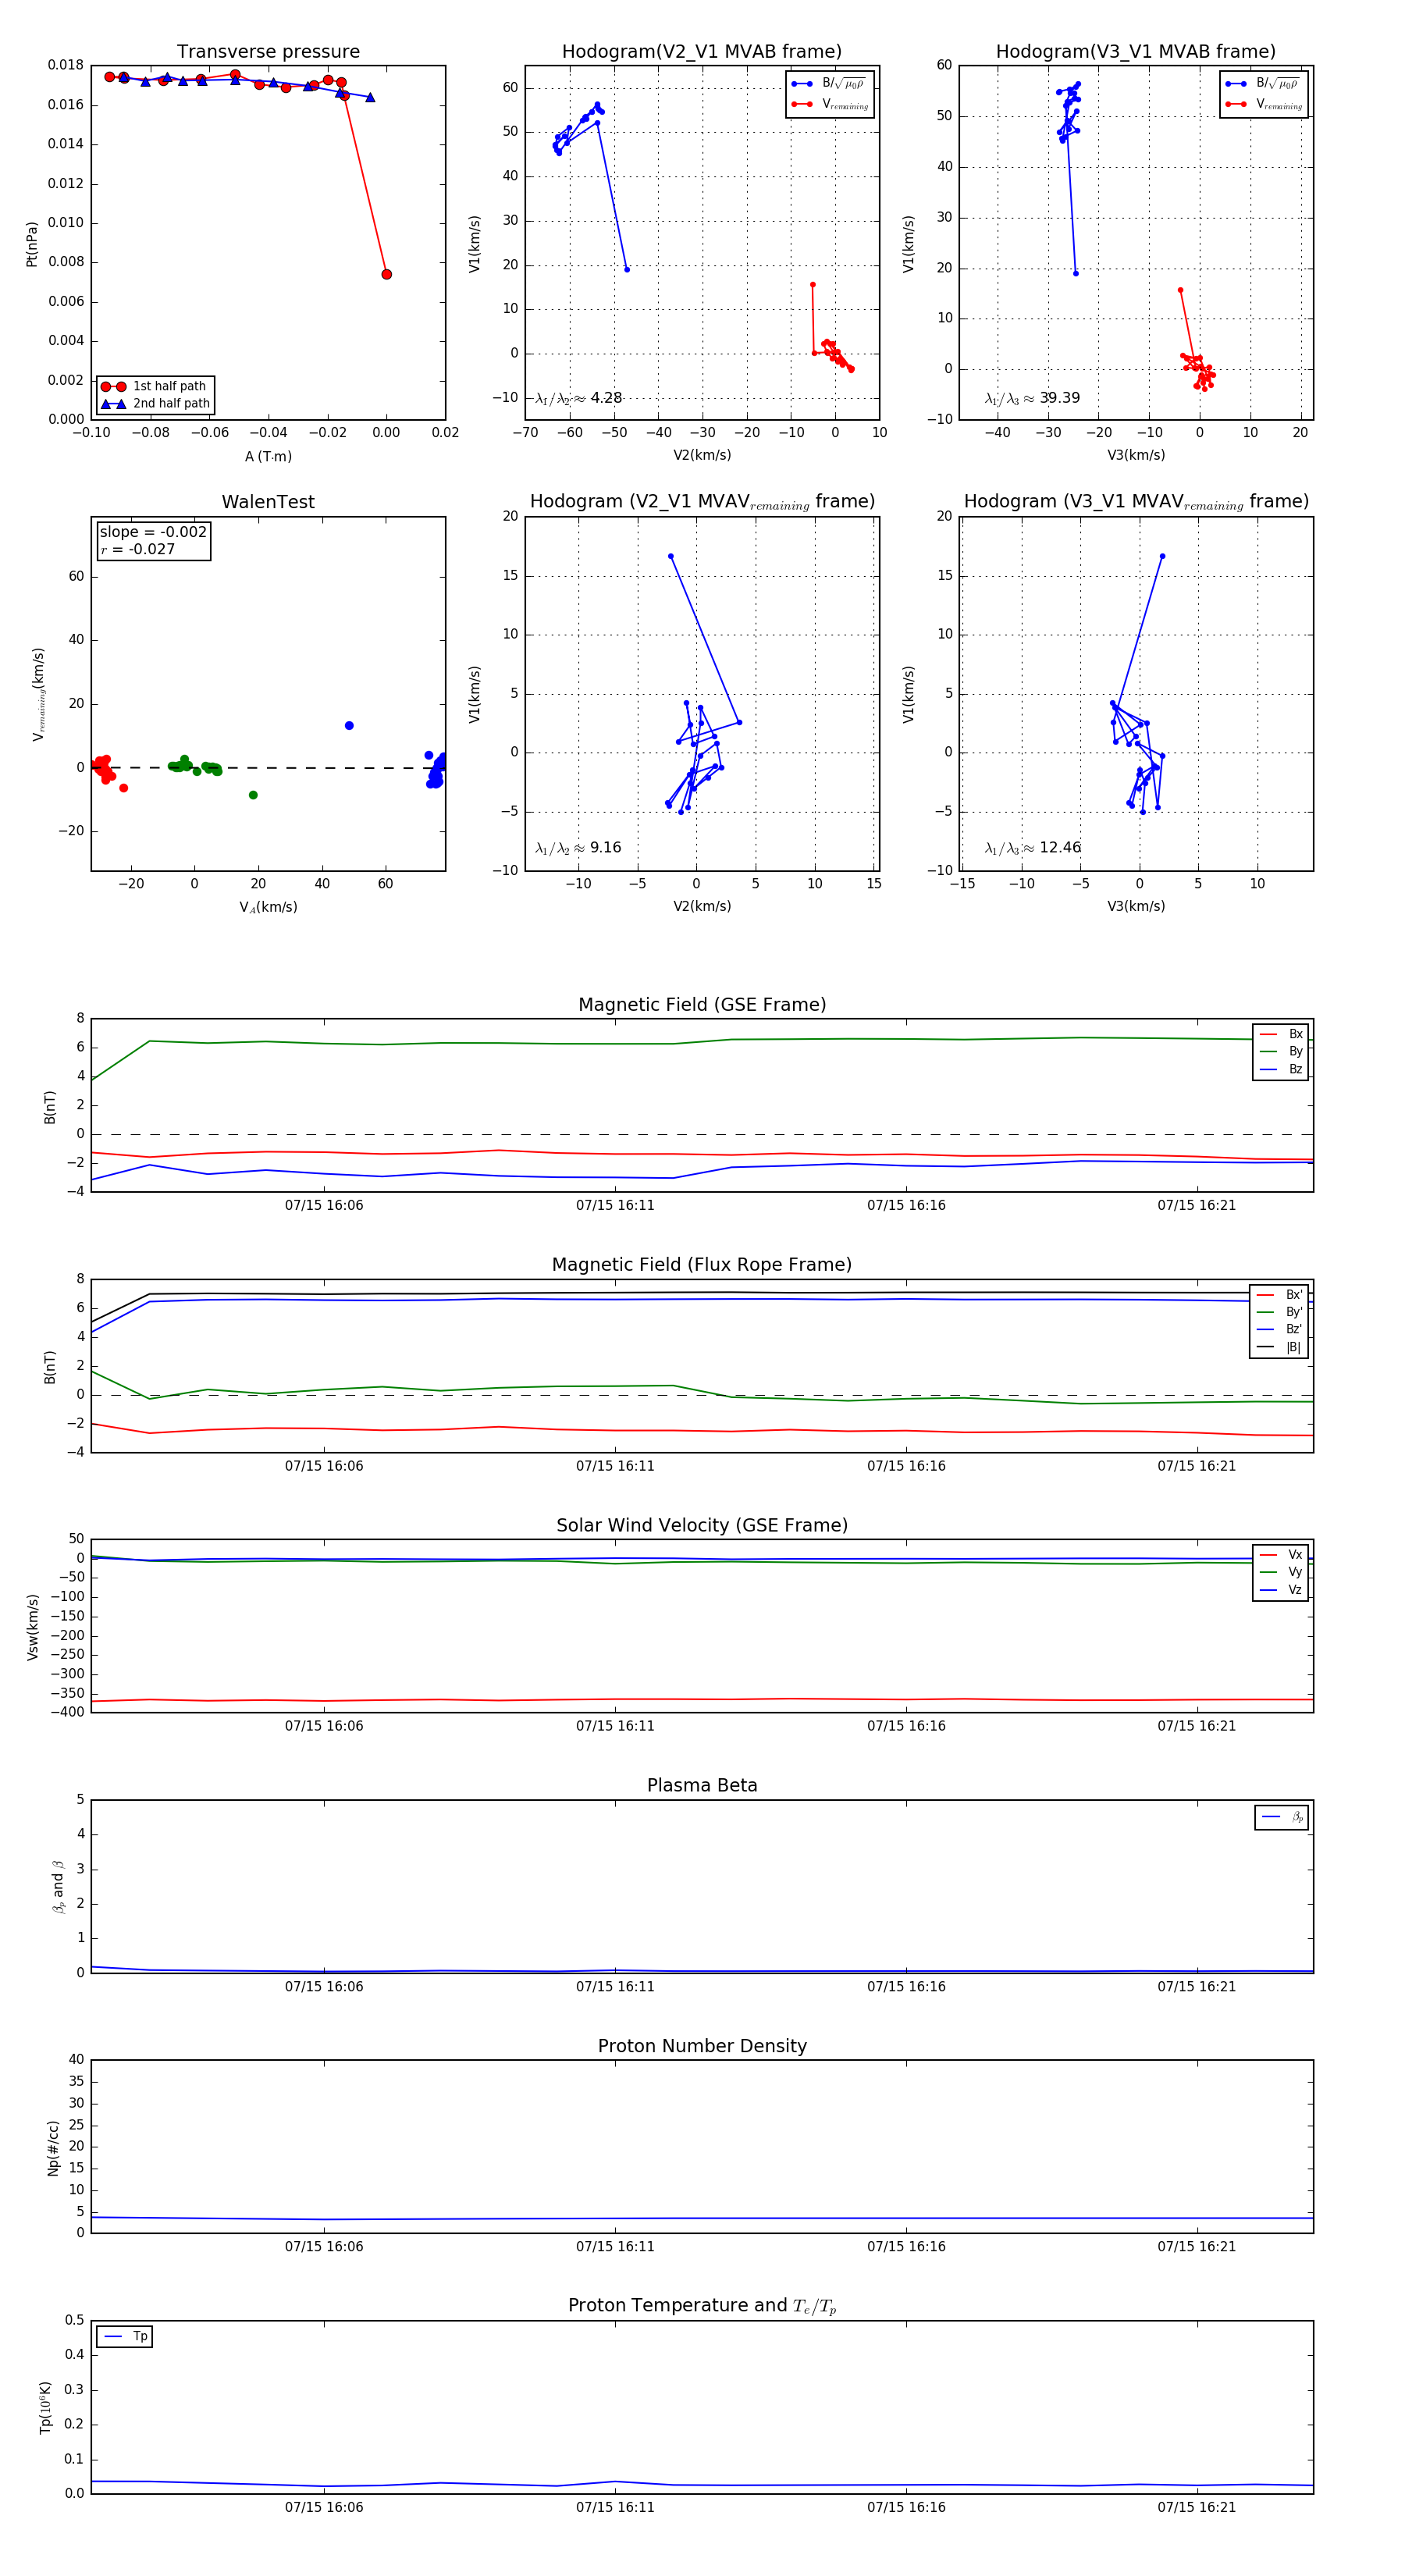1405x2576 pixels.
Task: Click the "Vx" legend entry in Solar Wind plot
Action: pyautogui.click(x=1281, y=1554)
